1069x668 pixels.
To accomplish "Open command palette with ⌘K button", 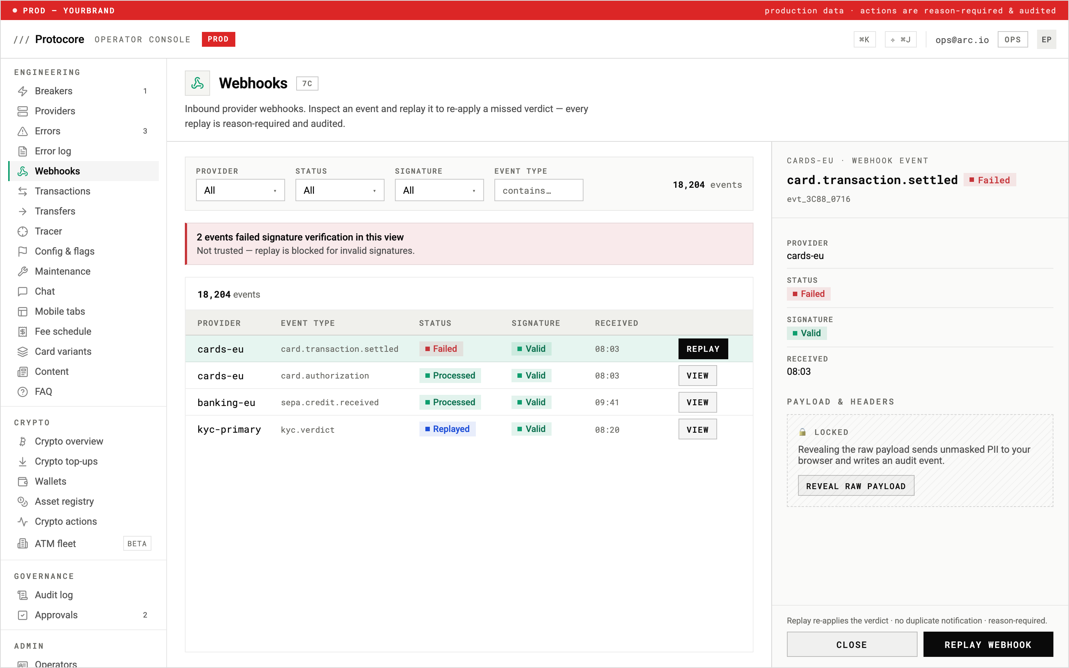I will (x=864, y=40).
